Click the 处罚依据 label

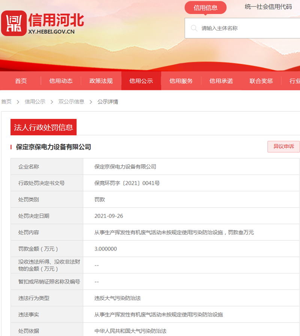pos(29,331)
